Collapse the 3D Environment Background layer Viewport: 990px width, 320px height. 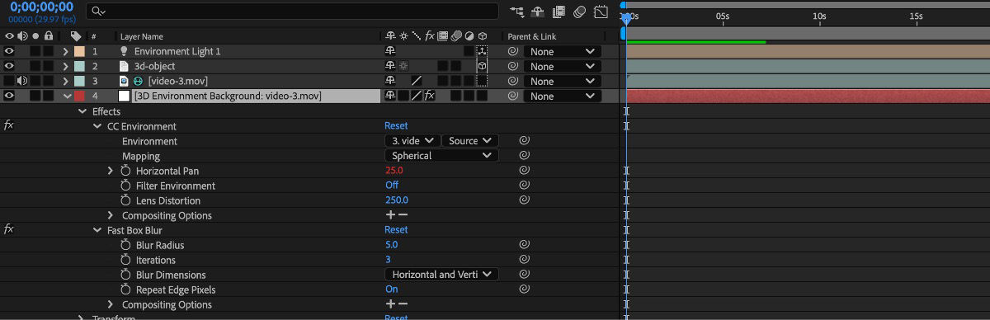(67, 96)
